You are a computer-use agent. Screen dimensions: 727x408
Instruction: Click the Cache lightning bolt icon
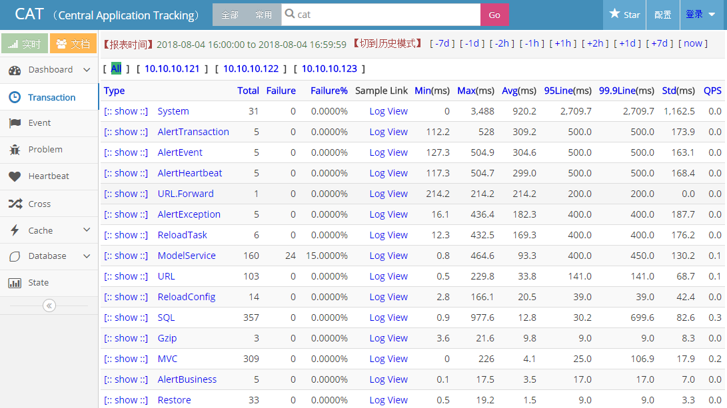(x=15, y=230)
